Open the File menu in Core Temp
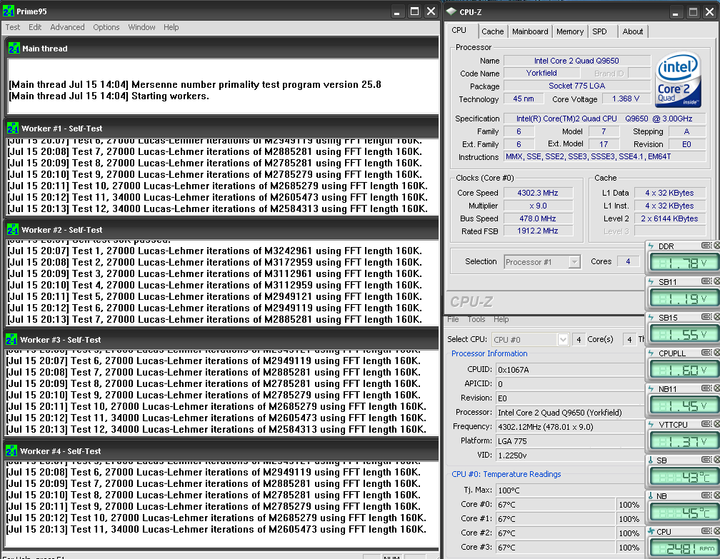Image resolution: width=720 pixels, height=559 pixels. pos(453,319)
